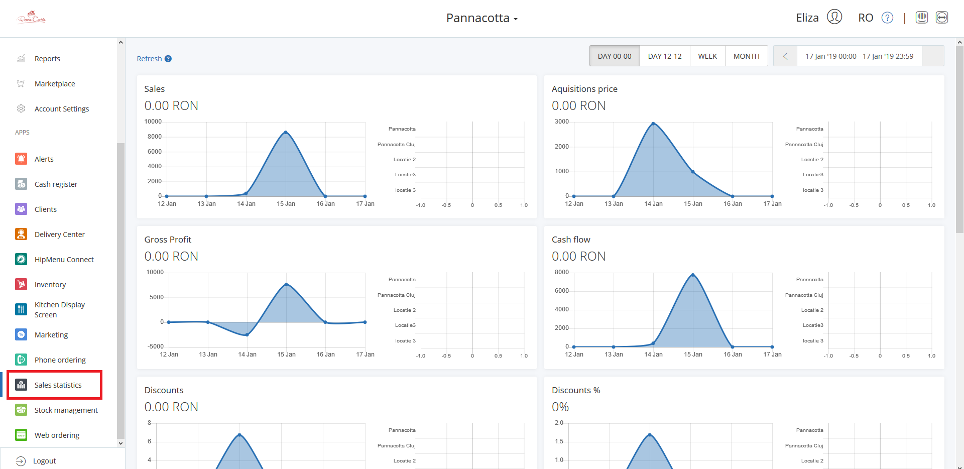Click the Refresh link

149,59
